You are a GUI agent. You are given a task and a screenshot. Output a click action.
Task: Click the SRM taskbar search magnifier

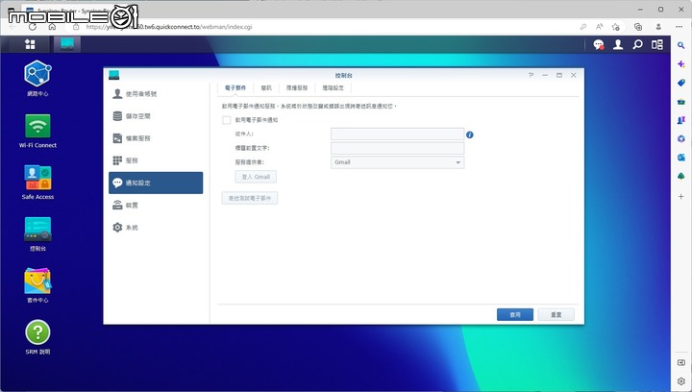(637, 44)
